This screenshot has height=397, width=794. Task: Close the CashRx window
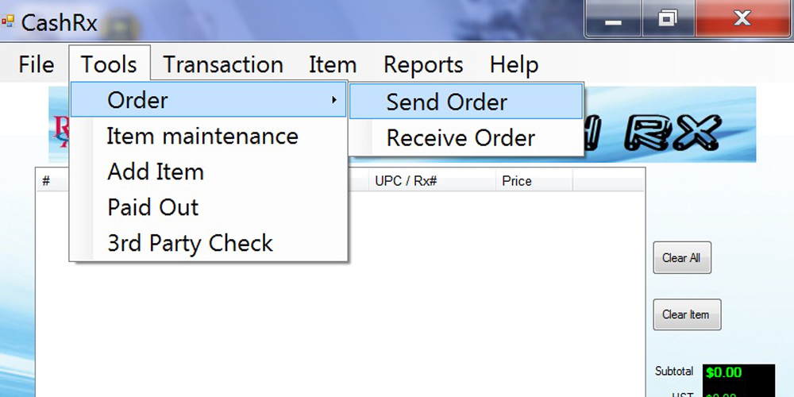pos(743,19)
